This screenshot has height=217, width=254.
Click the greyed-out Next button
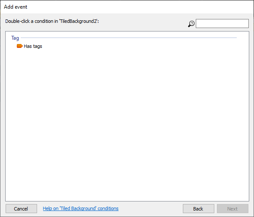[232, 208]
